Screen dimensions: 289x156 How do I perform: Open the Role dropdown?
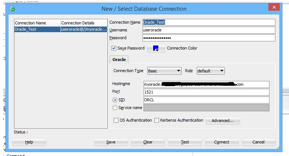point(211,71)
